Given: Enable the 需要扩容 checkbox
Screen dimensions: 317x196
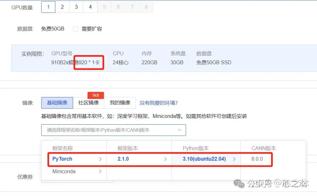Looking at the screenshot, I should coord(75,29).
